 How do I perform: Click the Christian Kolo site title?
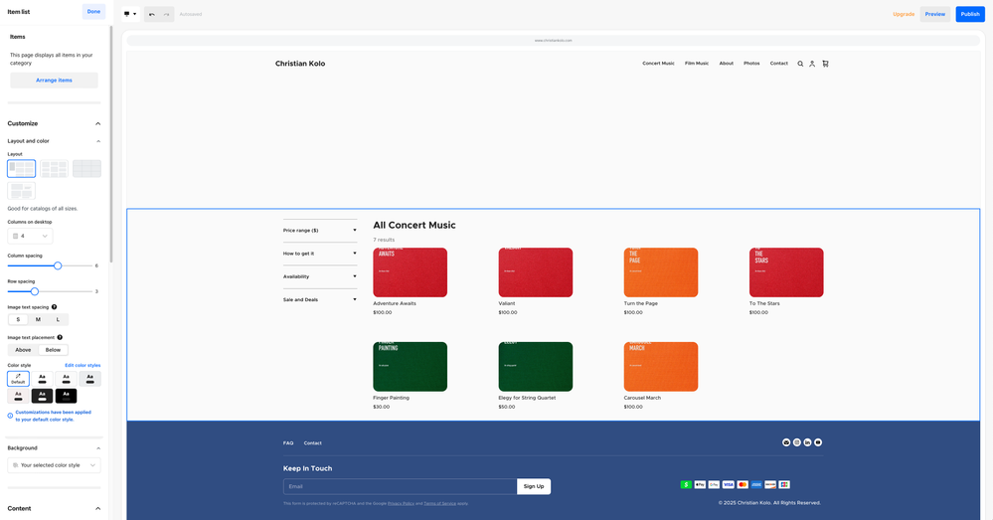(x=300, y=64)
